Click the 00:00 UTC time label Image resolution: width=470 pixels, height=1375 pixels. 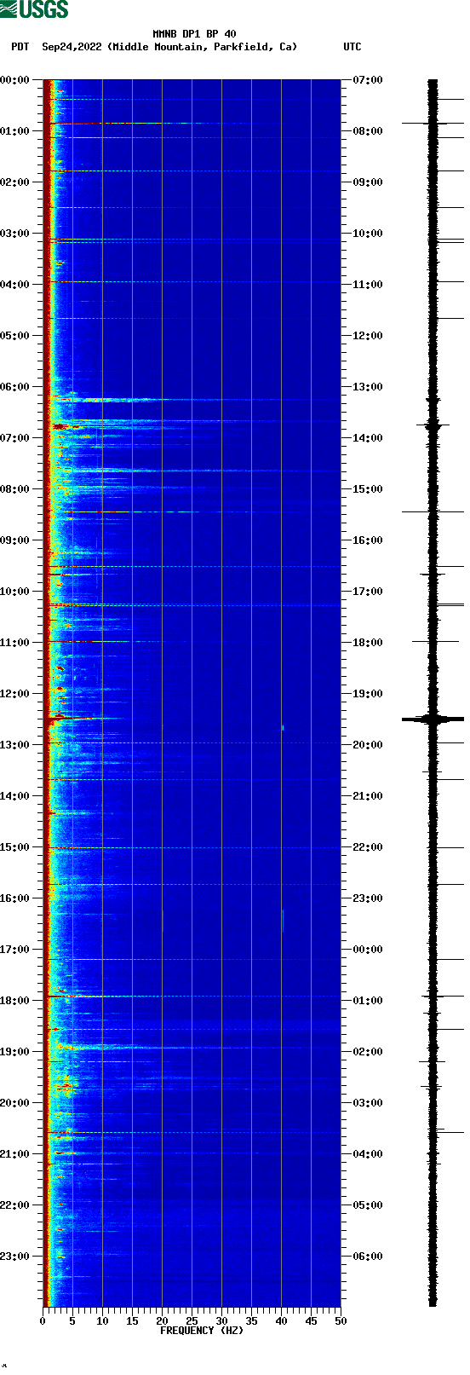(368, 950)
